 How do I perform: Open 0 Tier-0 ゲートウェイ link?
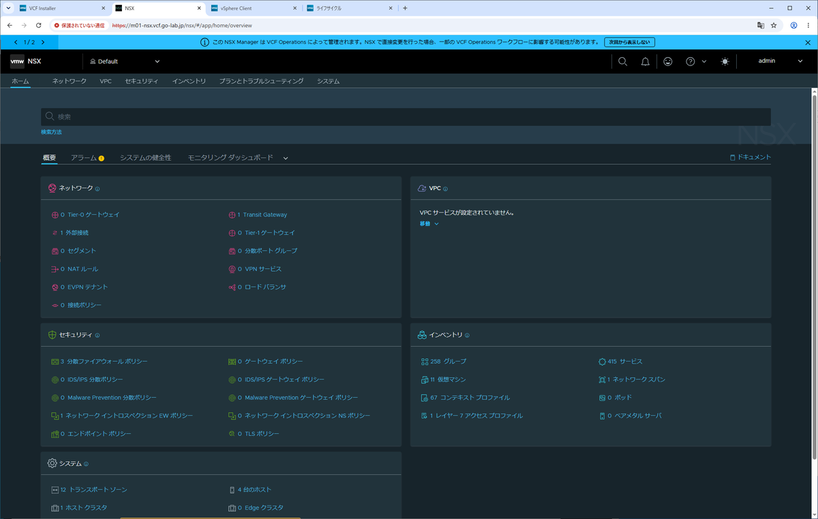(x=90, y=215)
